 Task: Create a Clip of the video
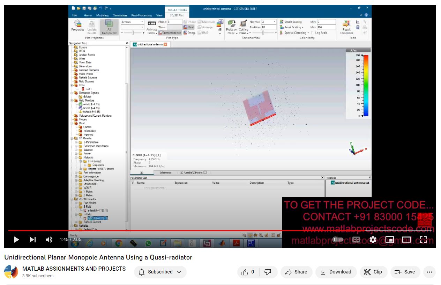pyautogui.click(x=373, y=272)
